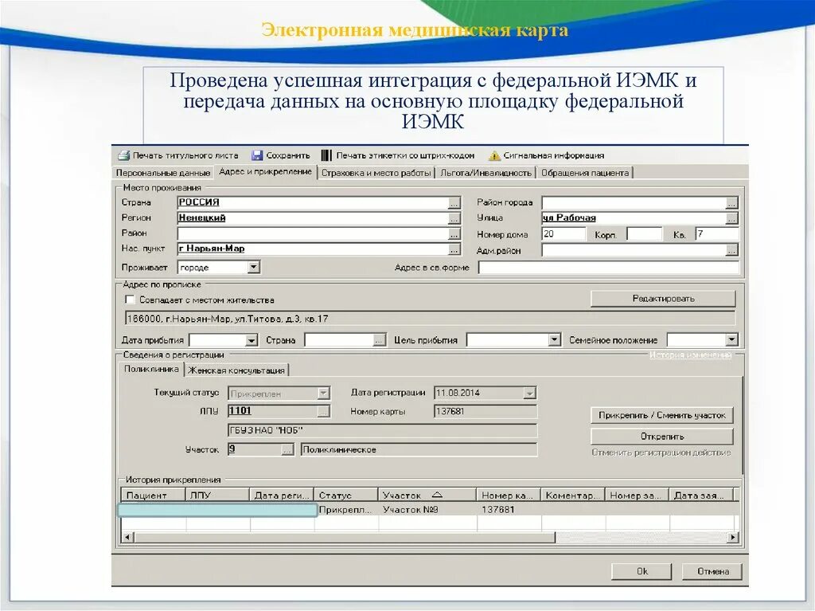The height and width of the screenshot is (611, 815).
Task: Open the Страна lookup ellipsis button
Action: pyautogui.click(x=454, y=203)
